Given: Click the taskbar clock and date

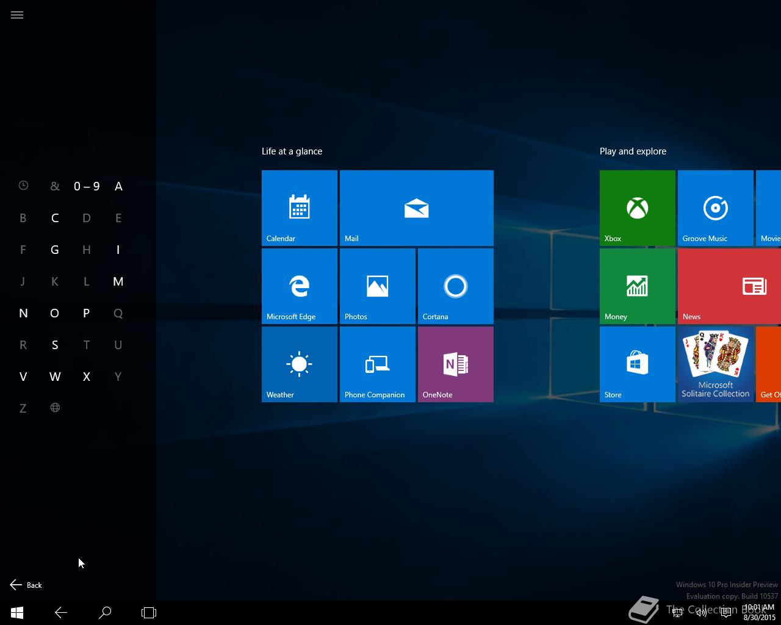Looking at the screenshot, I should [760, 613].
